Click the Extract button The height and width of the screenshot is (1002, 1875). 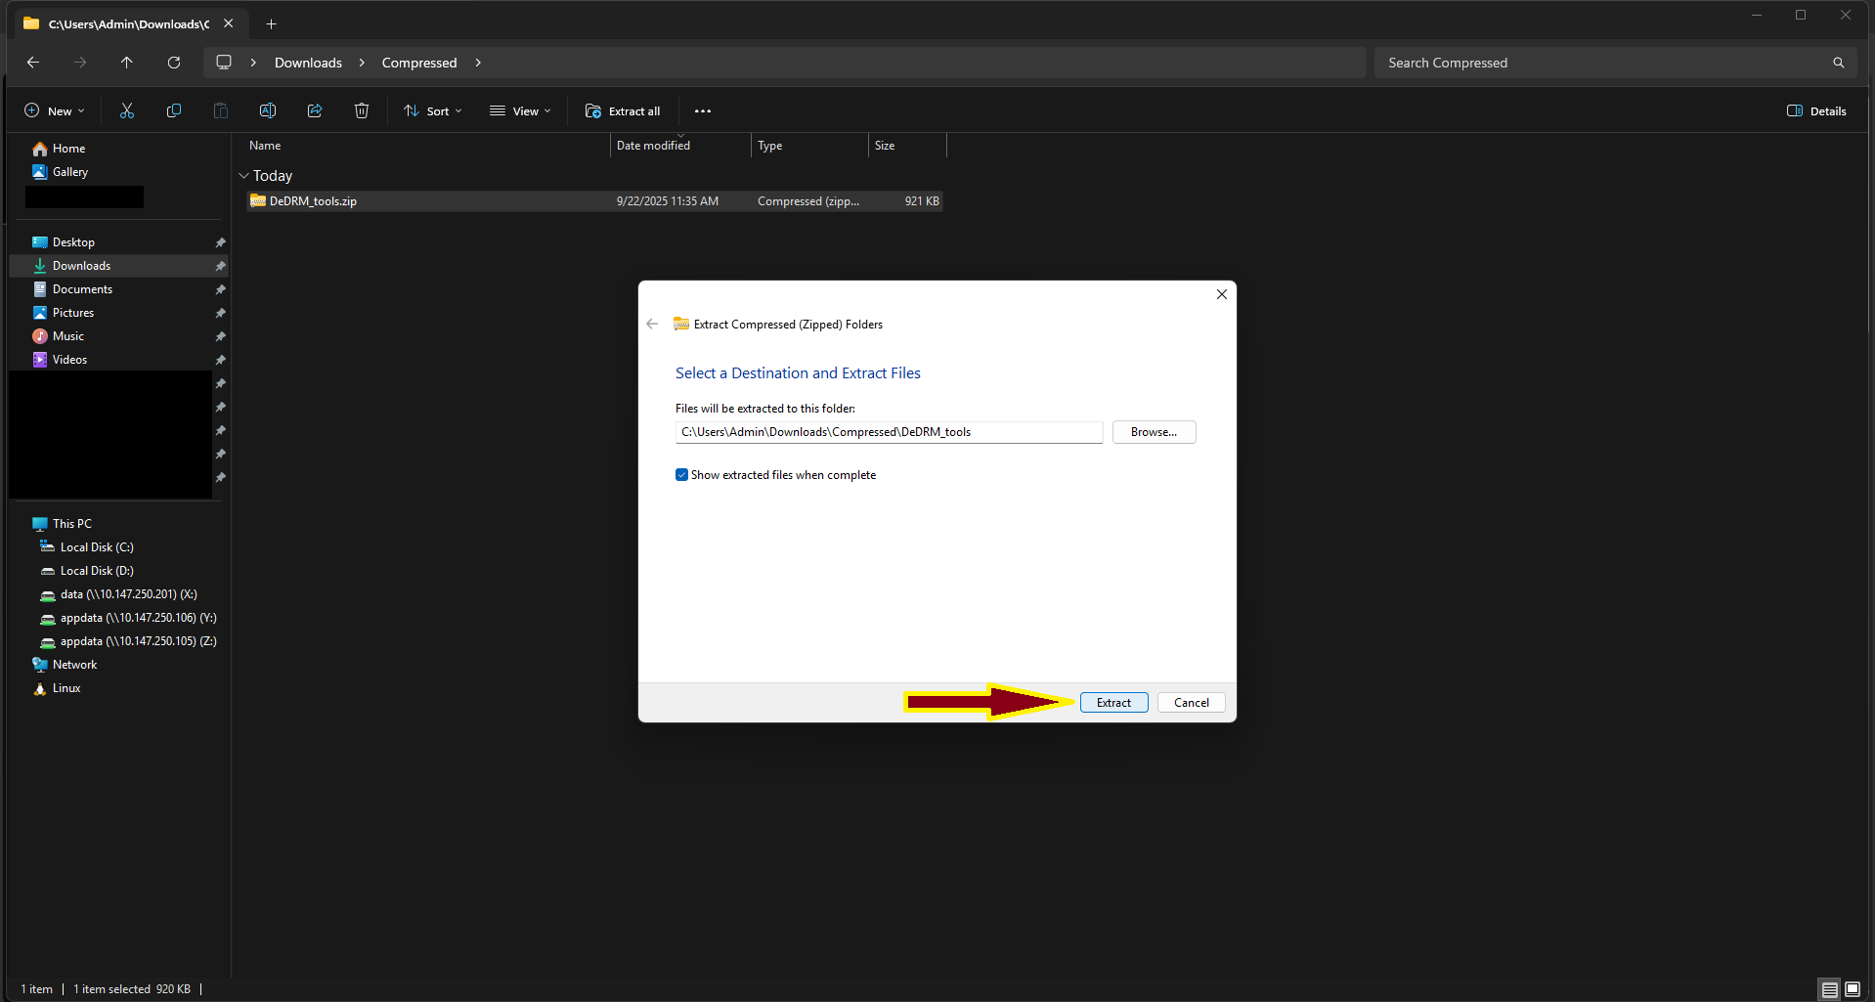point(1113,703)
